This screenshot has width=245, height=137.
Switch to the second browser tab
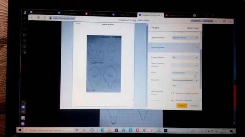pyautogui.click(x=70, y=13)
